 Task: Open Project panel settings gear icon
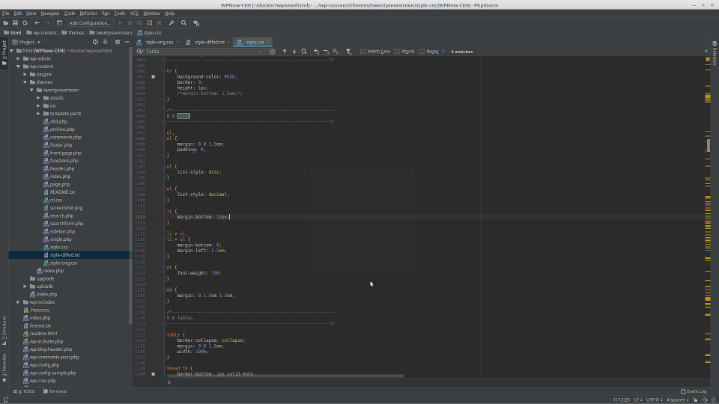(x=118, y=42)
